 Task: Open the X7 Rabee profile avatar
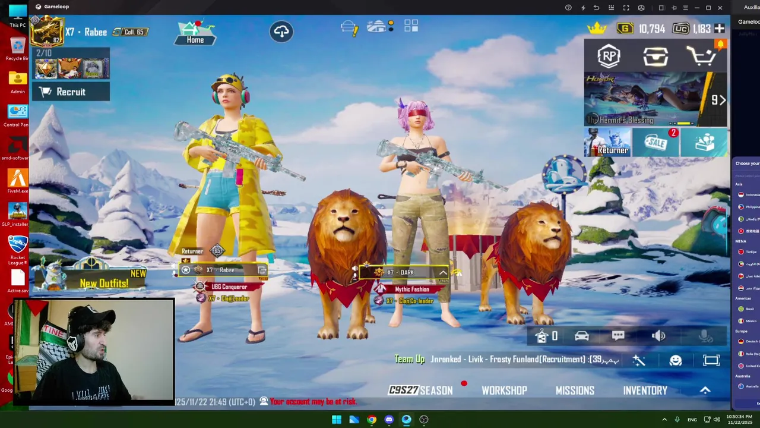[x=47, y=32]
